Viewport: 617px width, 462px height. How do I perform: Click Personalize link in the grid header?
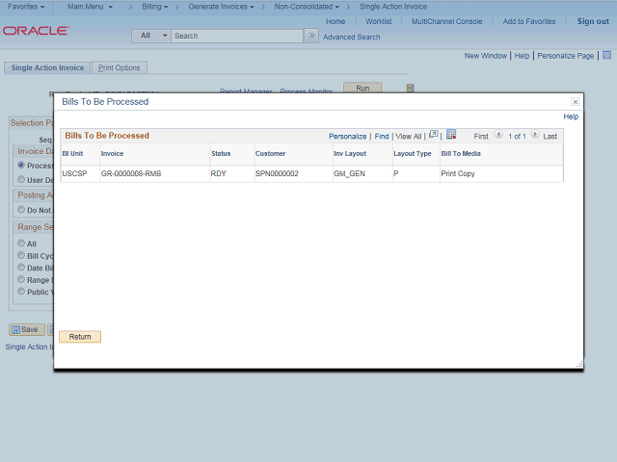tap(347, 137)
